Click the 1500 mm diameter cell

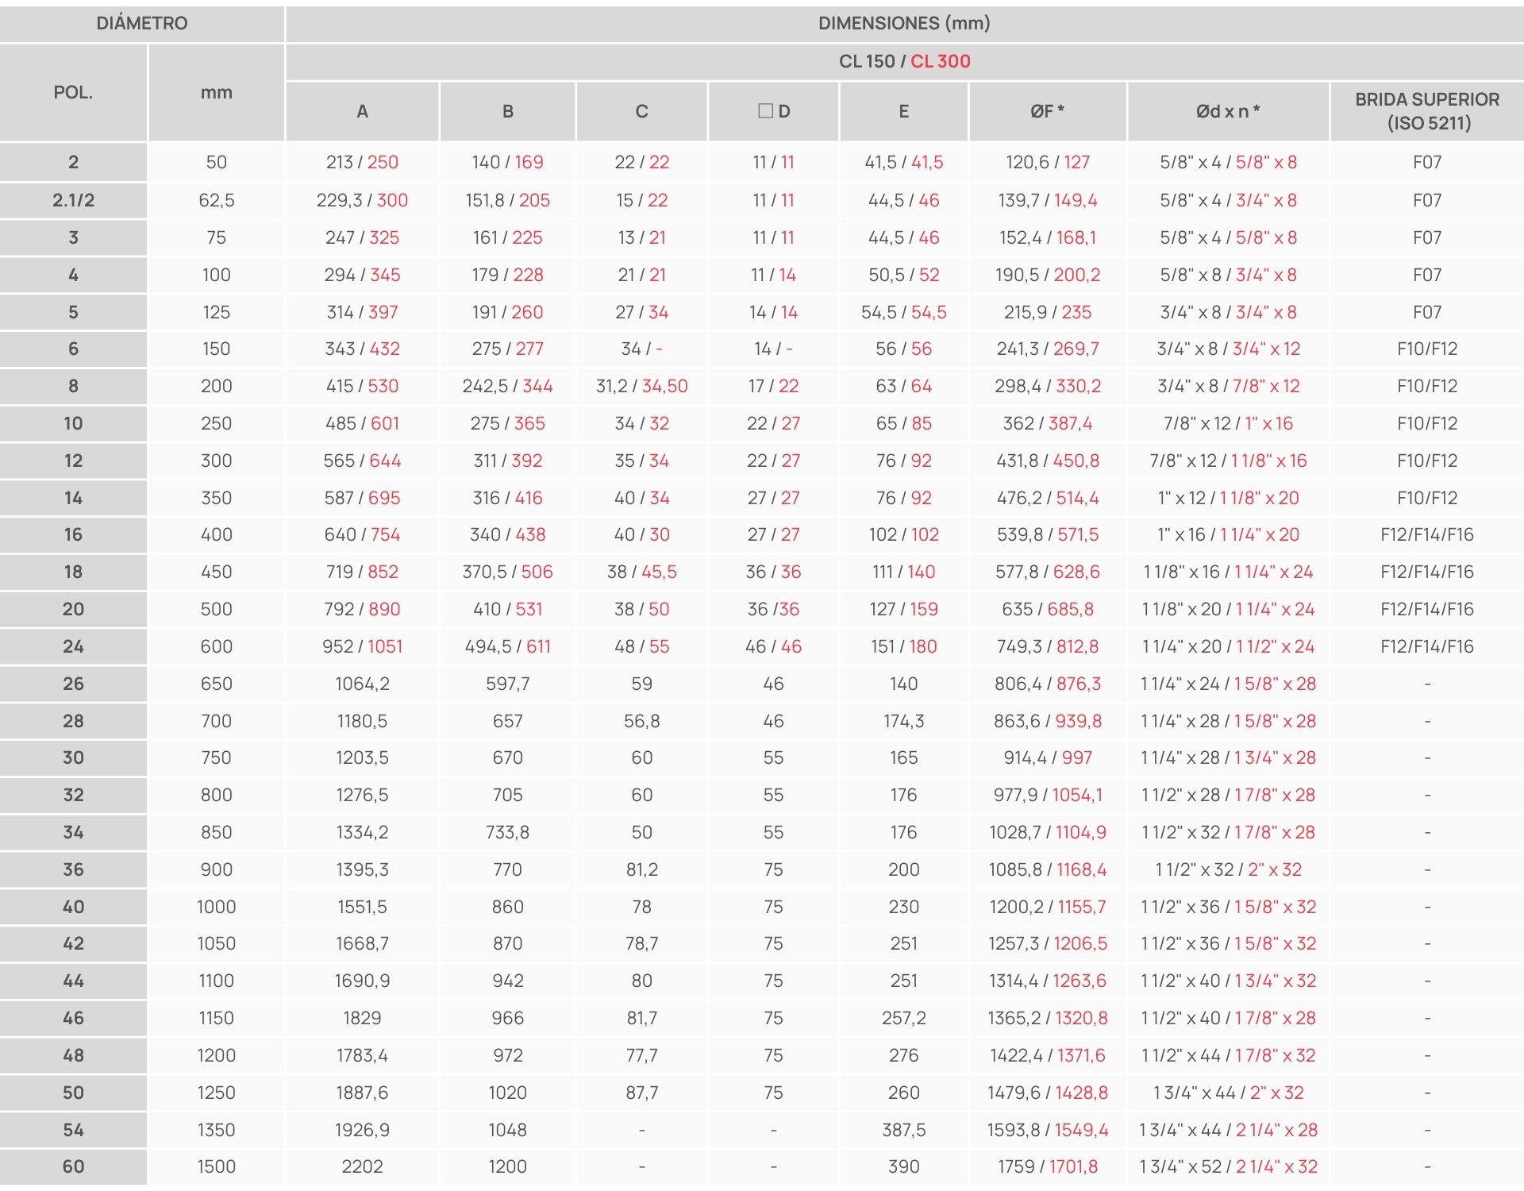216,1166
